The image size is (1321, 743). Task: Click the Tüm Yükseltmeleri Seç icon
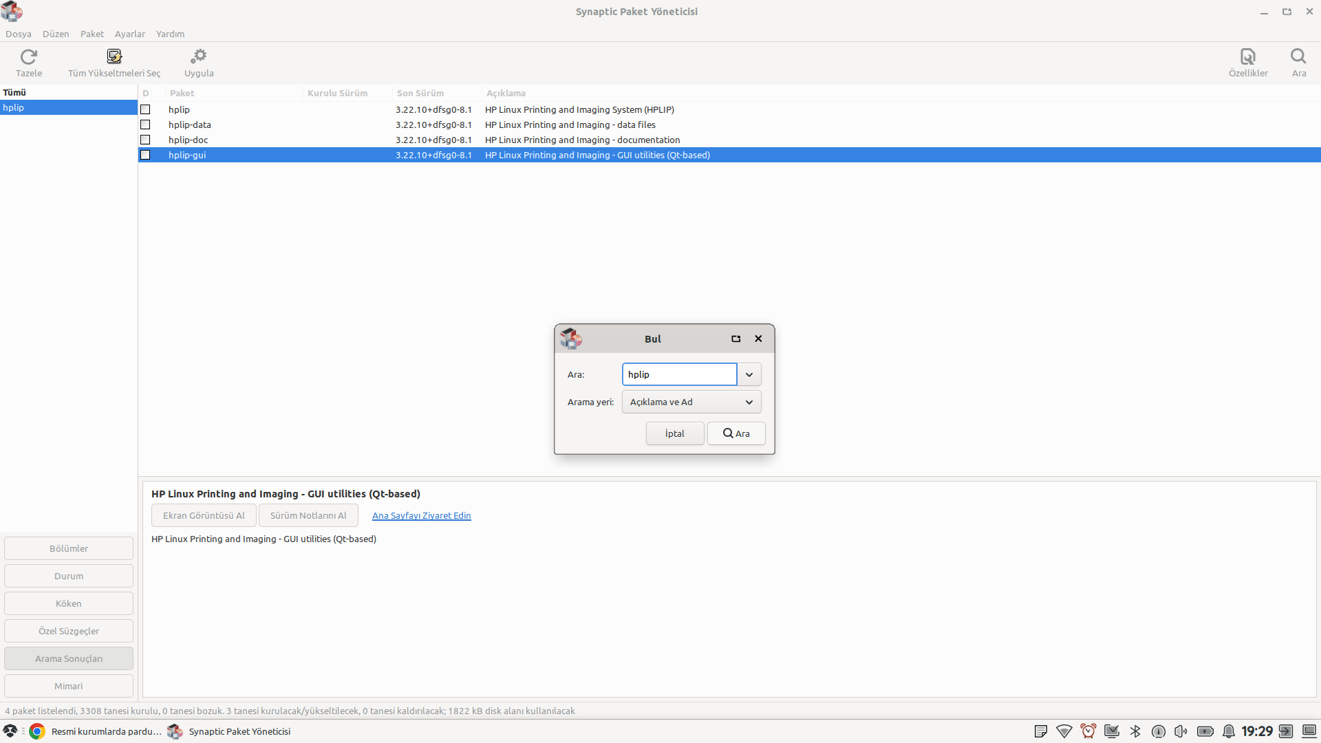114,56
